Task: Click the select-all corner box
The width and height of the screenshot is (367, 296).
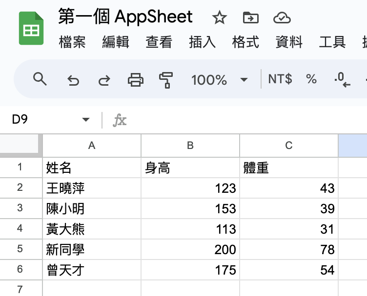Action: [20, 144]
